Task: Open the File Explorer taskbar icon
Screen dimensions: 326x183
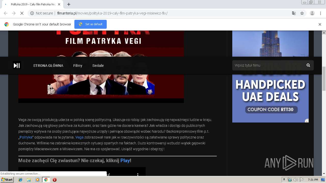Action: click(x=29, y=180)
